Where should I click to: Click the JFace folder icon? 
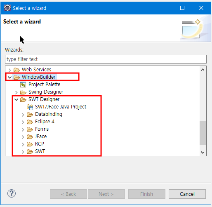(x=30, y=136)
